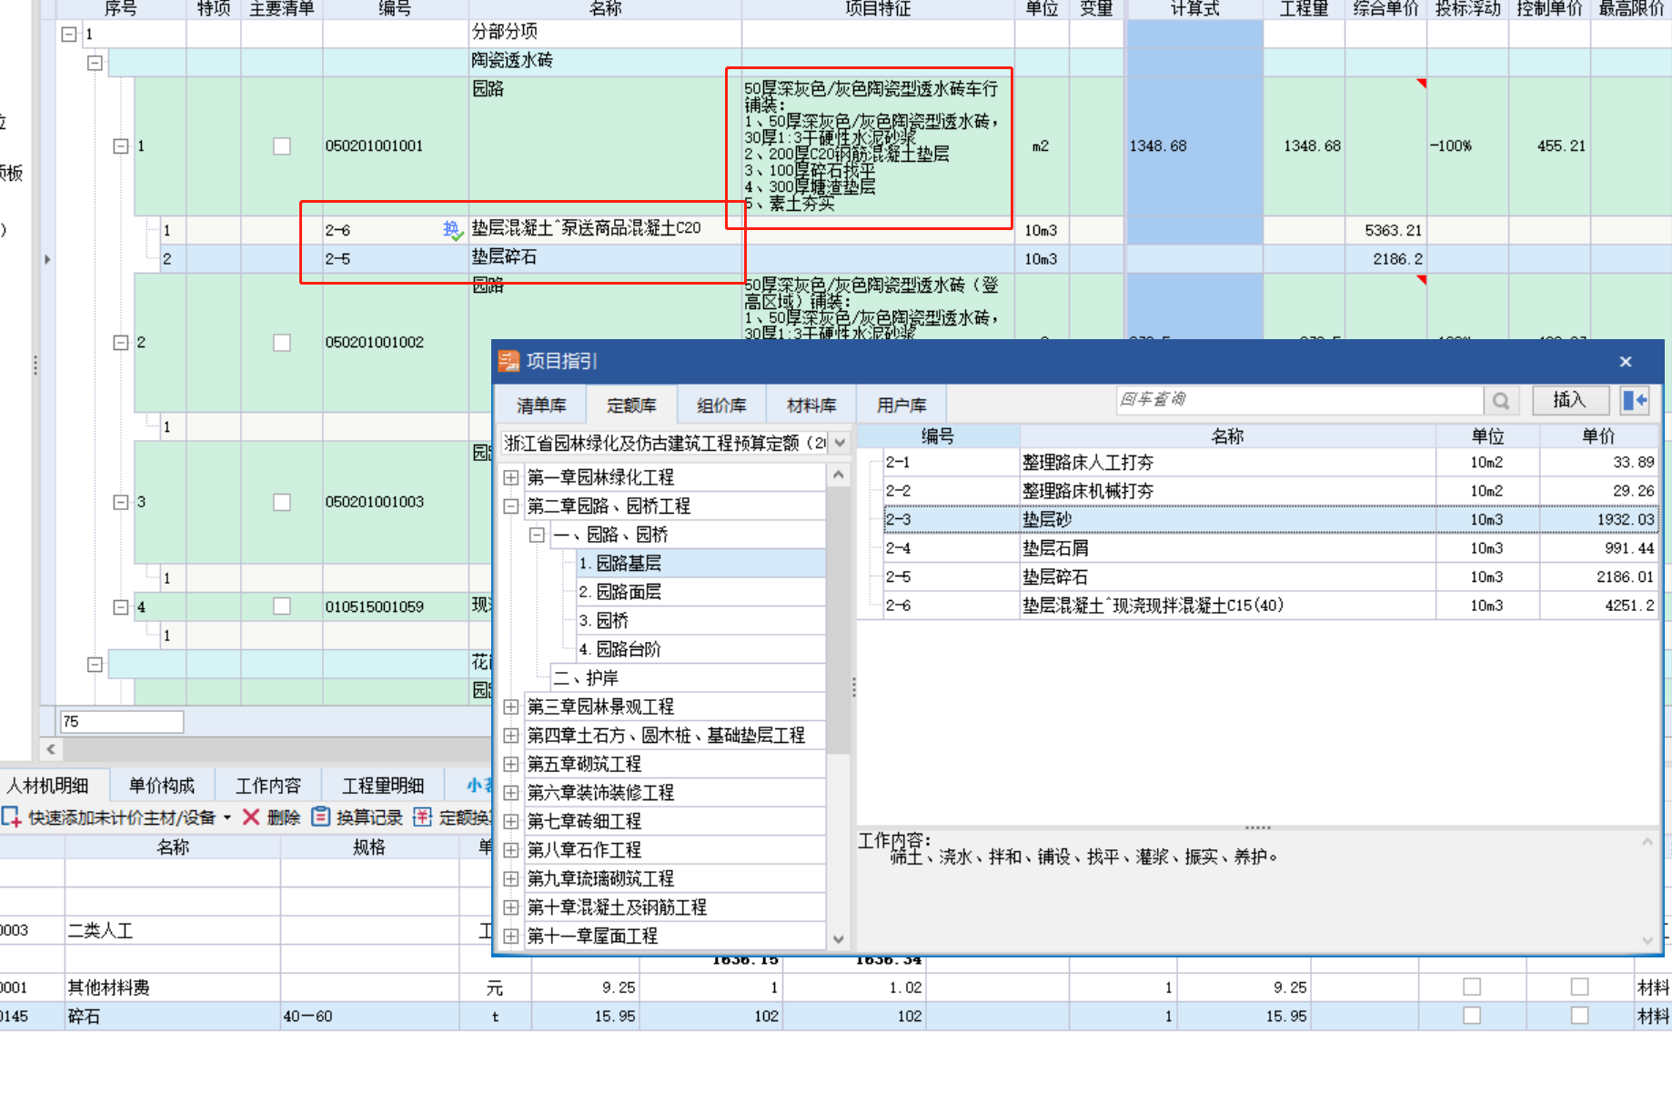Viewport: 1672px width, 1102px height.
Task: Click the blue panel collapse arrow icon beside 插入
Action: [x=1635, y=400]
